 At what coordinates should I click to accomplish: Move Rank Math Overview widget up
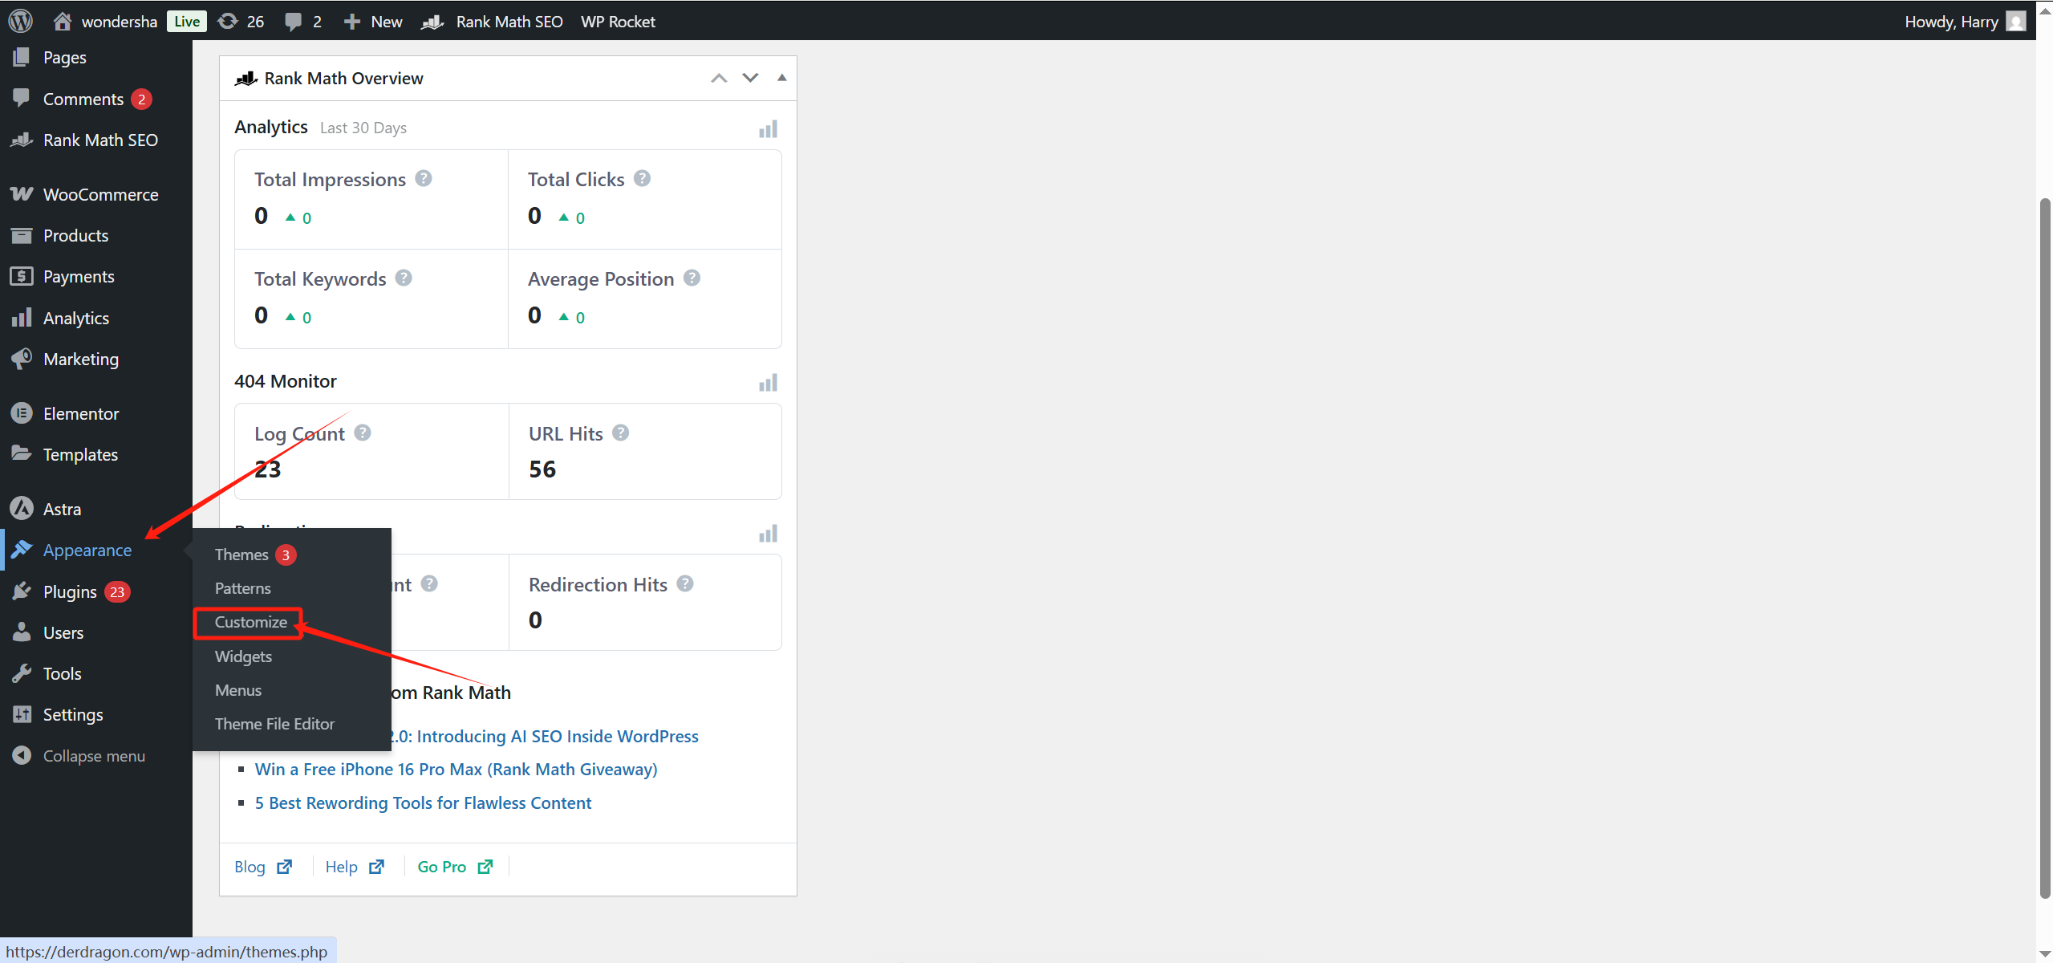coord(719,78)
